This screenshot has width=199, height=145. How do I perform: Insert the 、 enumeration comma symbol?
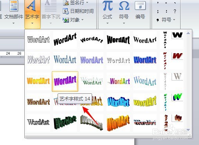pyautogui.click(x=175, y=3)
